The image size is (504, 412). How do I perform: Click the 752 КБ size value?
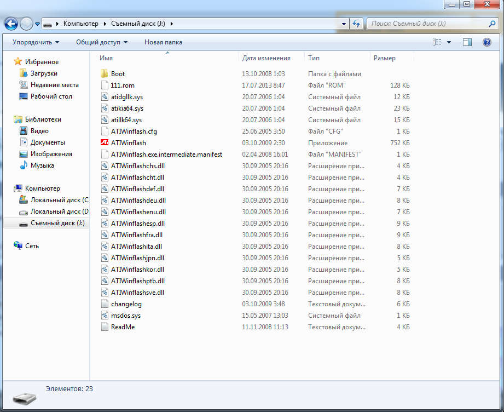(400, 143)
